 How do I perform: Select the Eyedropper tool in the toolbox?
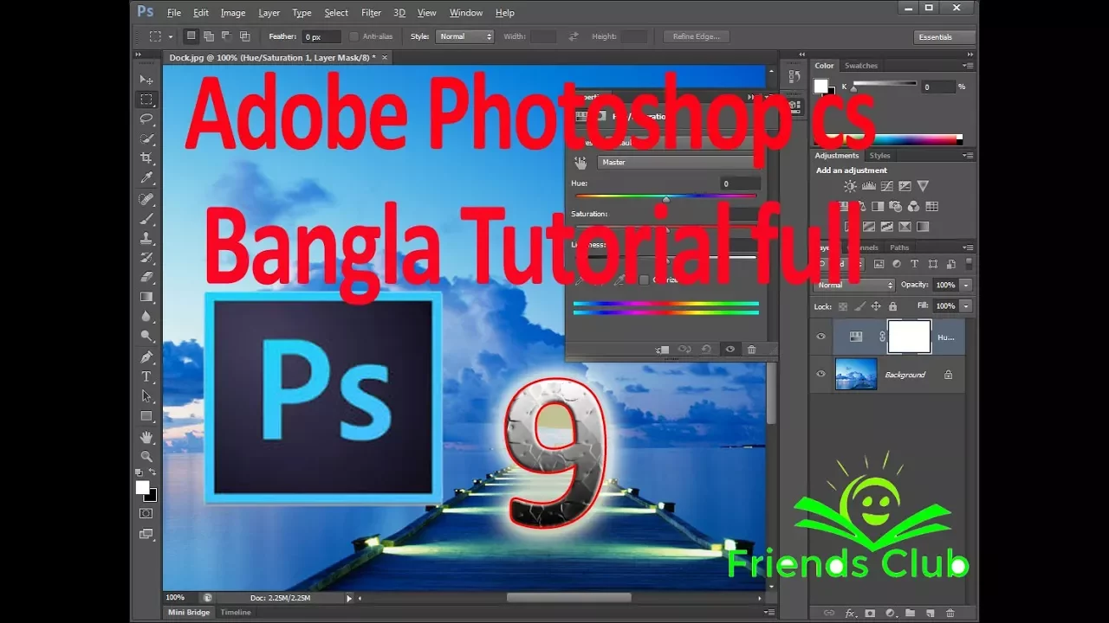point(146,178)
